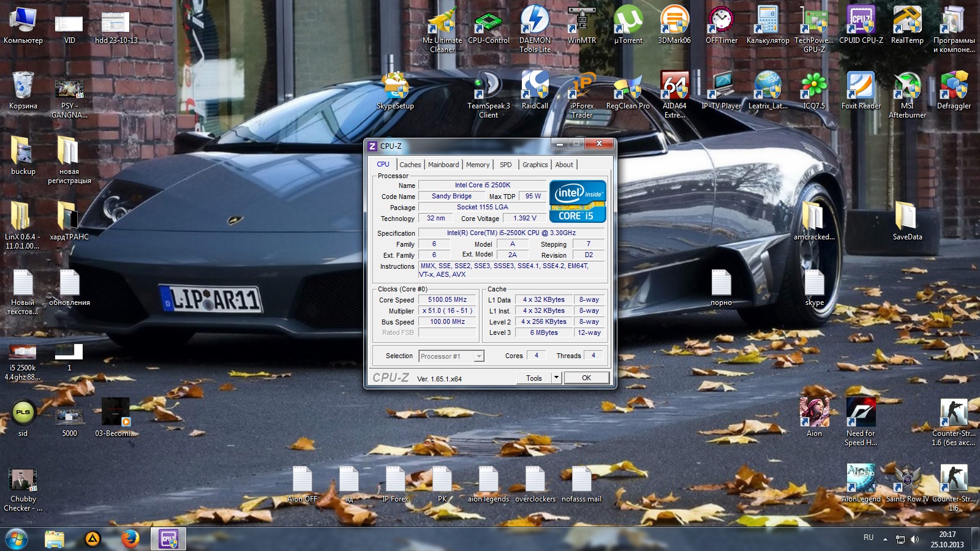This screenshot has height=551, width=980.
Task: Open Mz Ultimate Cleaner shortcut
Action: pos(442,28)
